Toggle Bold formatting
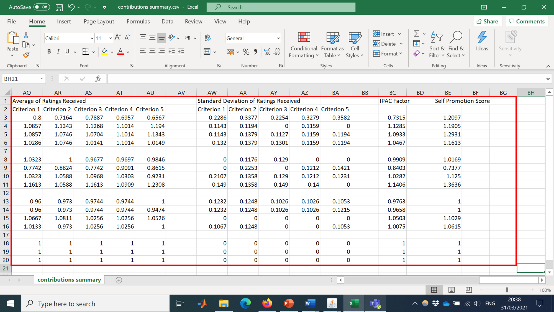554x312 pixels. [49, 52]
